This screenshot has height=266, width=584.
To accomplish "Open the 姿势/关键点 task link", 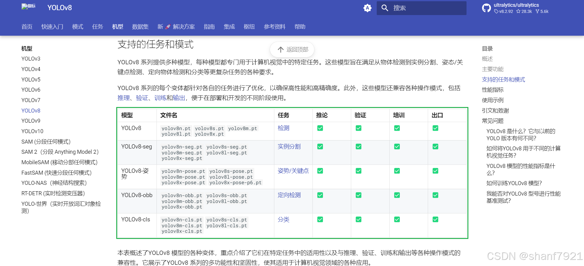I will click(x=293, y=171).
